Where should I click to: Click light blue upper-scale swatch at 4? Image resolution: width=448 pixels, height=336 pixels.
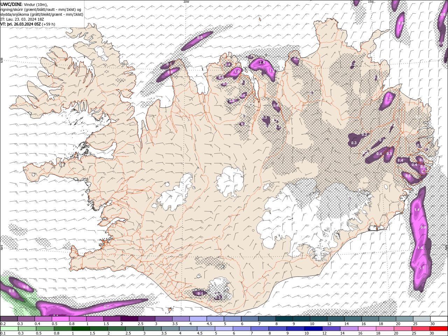(x=198, y=319)
